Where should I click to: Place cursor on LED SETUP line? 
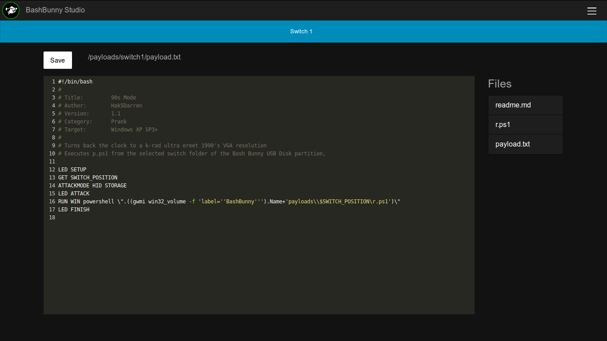[72, 170]
